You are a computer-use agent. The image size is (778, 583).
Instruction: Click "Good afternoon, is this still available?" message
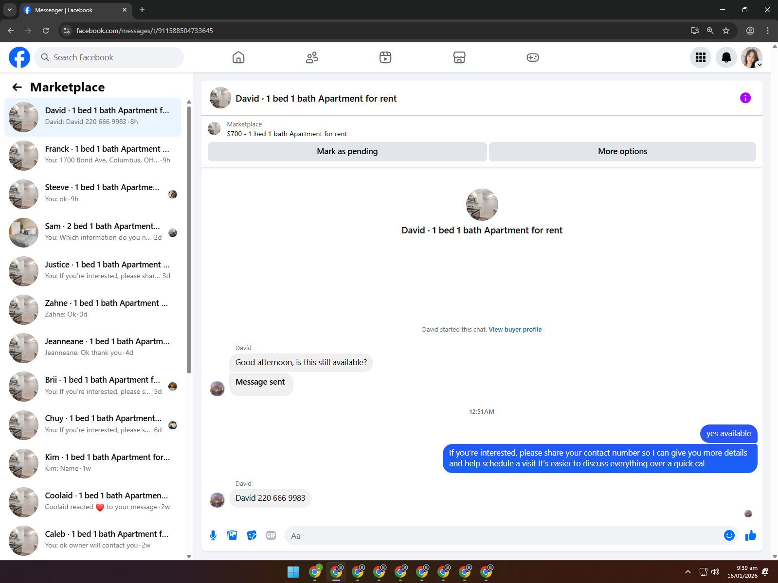(x=301, y=362)
